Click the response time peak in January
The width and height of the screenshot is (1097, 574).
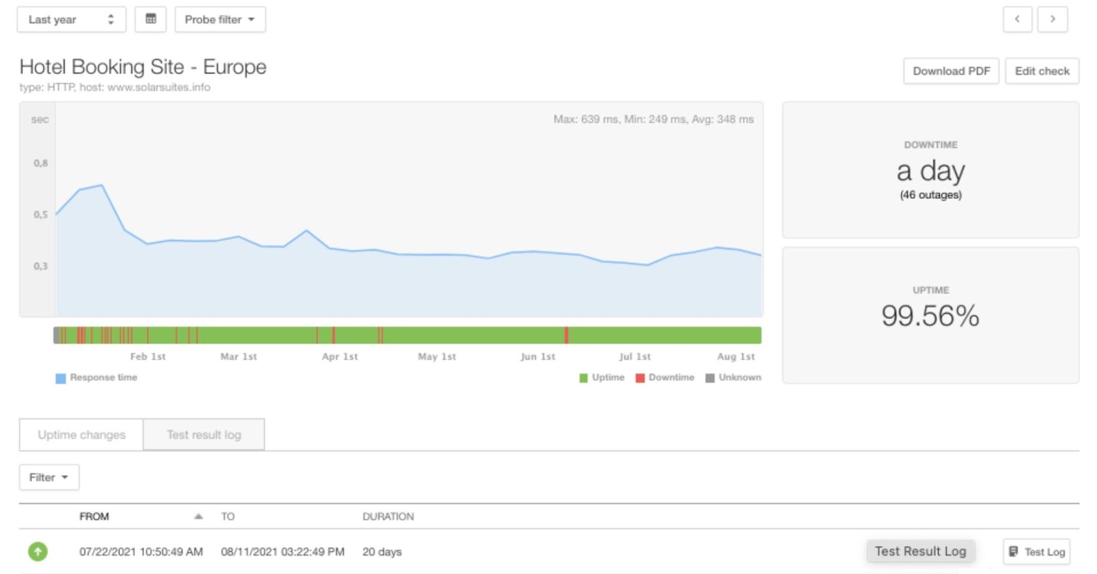(x=101, y=185)
